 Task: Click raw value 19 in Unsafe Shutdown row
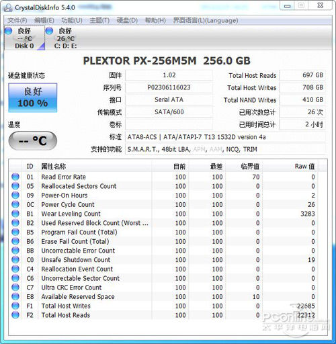click(311, 260)
